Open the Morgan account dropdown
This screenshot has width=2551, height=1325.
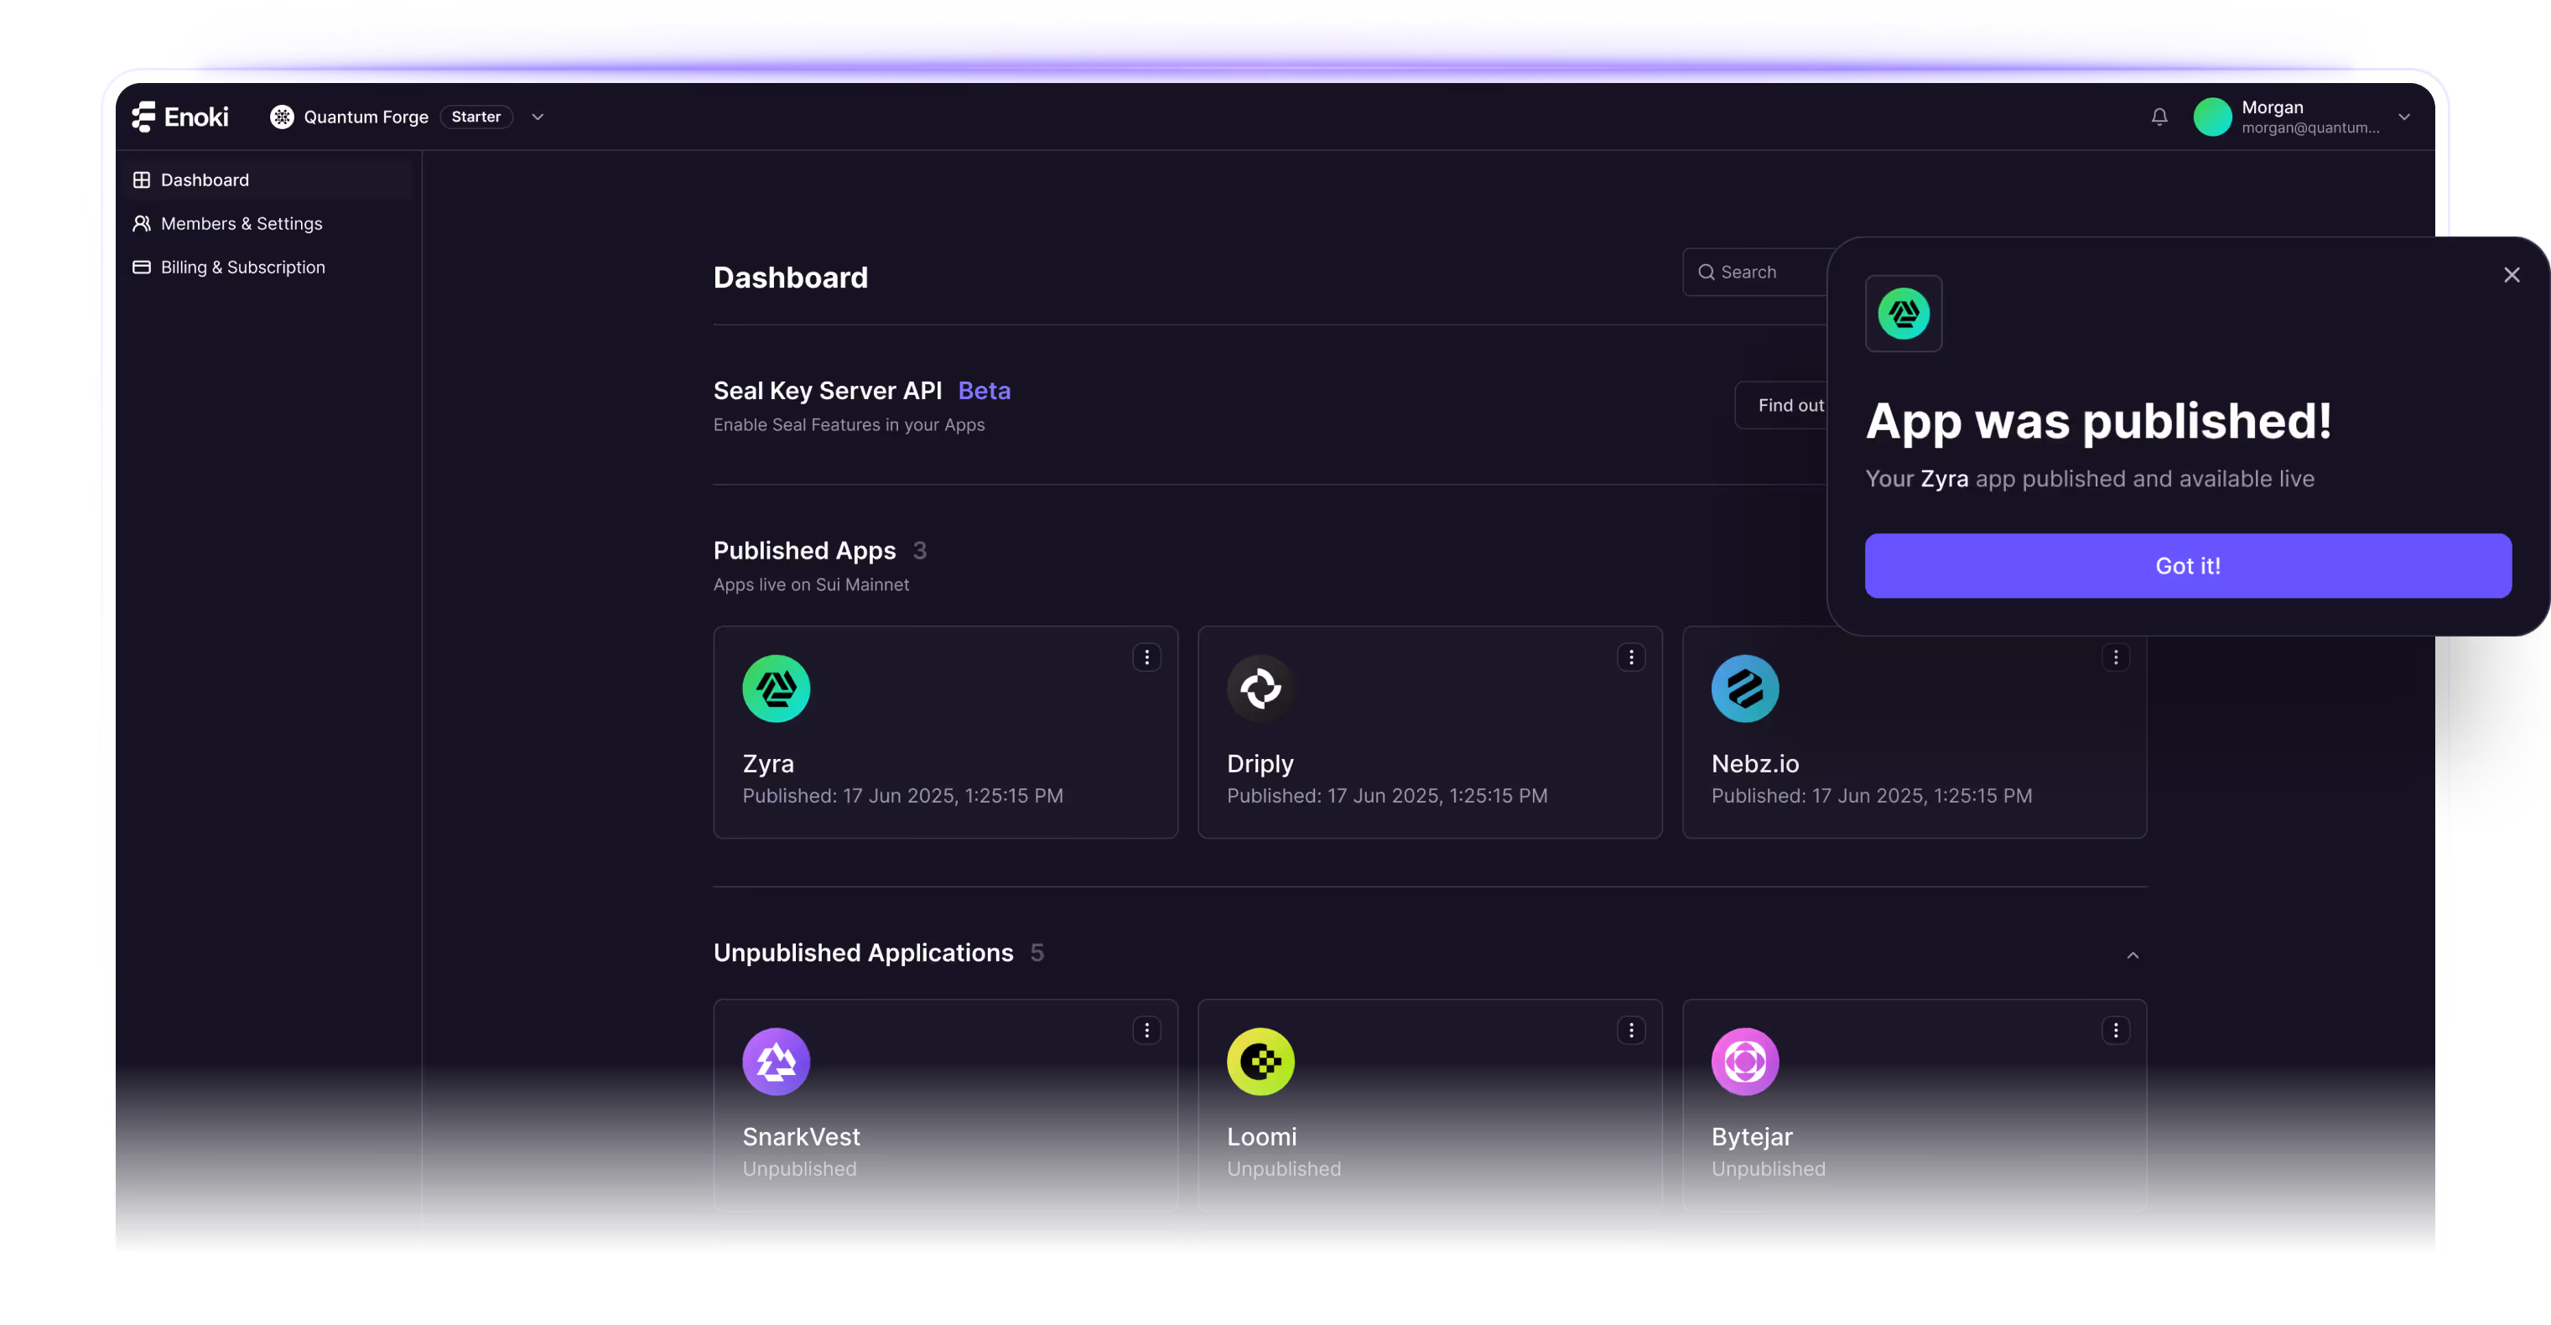[x=2403, y=117]
